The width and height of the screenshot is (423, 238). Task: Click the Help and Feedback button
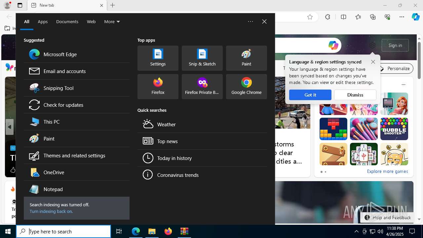coord(387,218)
